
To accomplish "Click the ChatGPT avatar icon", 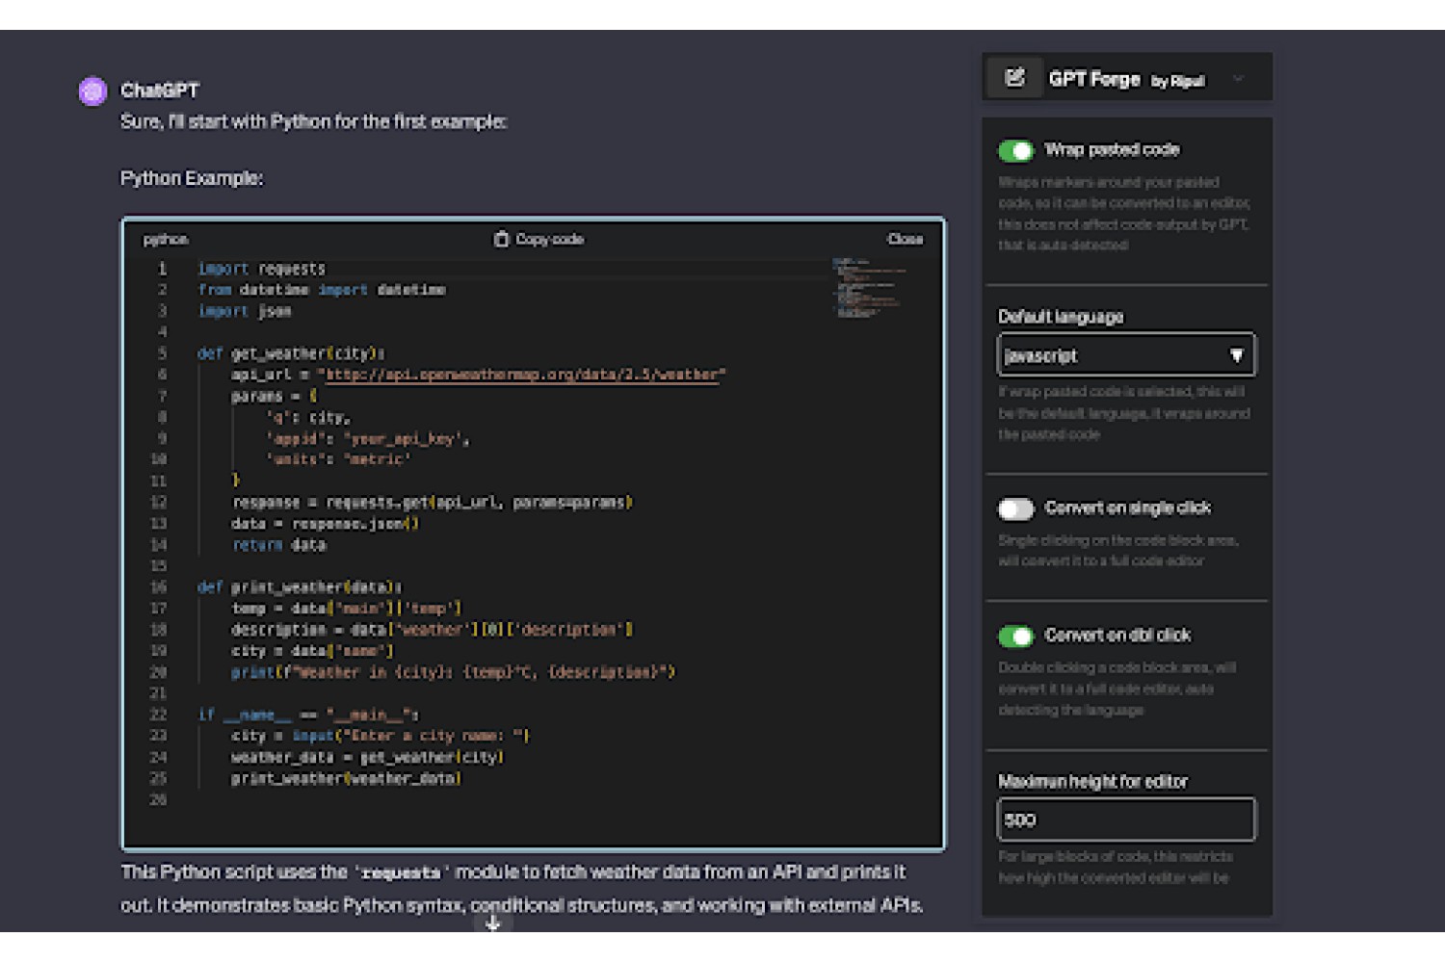I will 92,91.
